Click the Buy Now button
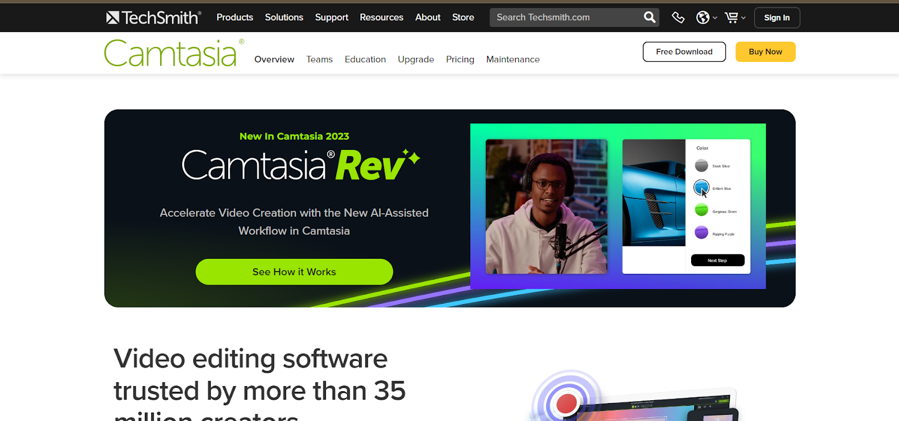This screenshot has width=899, height=421. (x=765, y=52)
